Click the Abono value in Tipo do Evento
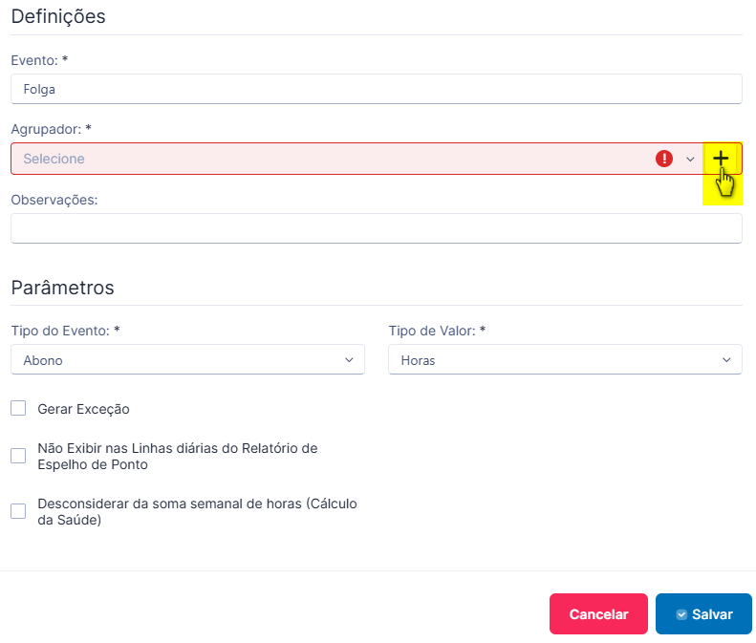Viewport: 756px width, 643px height. pos(43,360)
